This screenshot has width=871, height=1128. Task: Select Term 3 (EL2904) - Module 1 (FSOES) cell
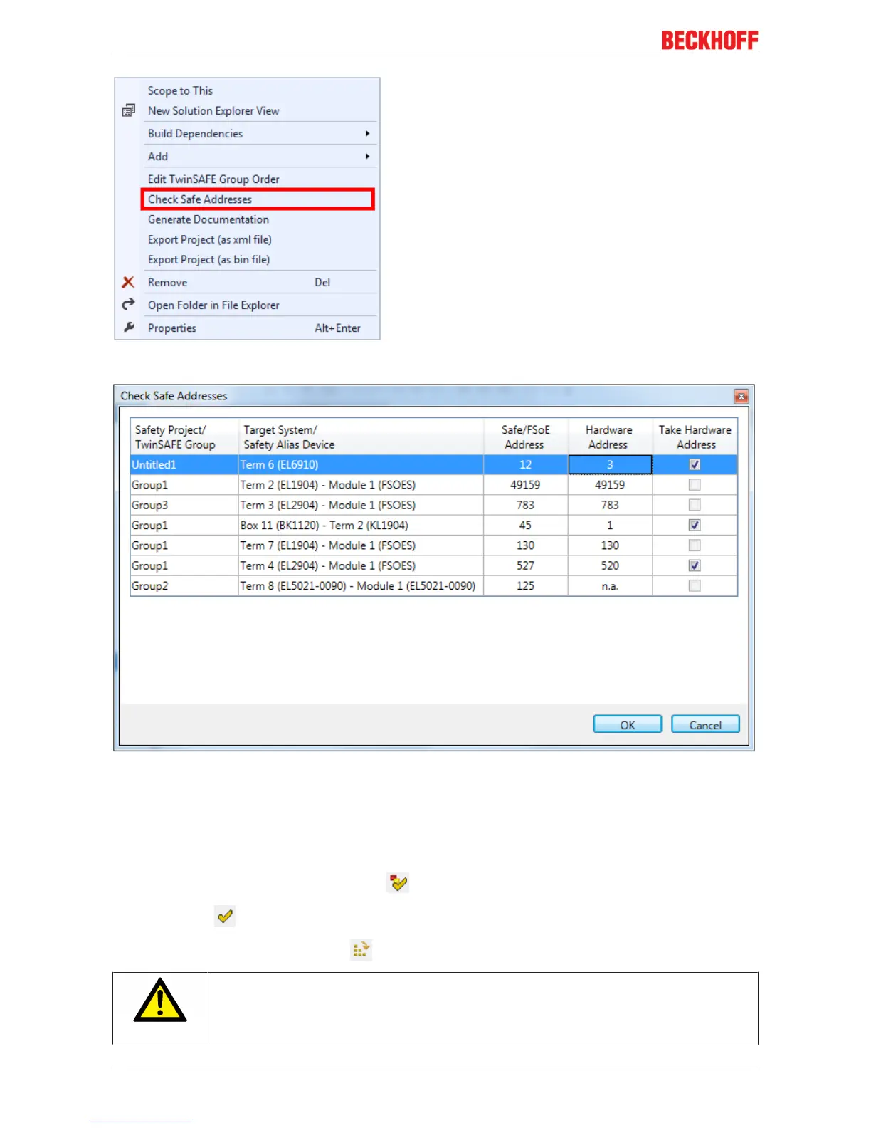[361, 505]
